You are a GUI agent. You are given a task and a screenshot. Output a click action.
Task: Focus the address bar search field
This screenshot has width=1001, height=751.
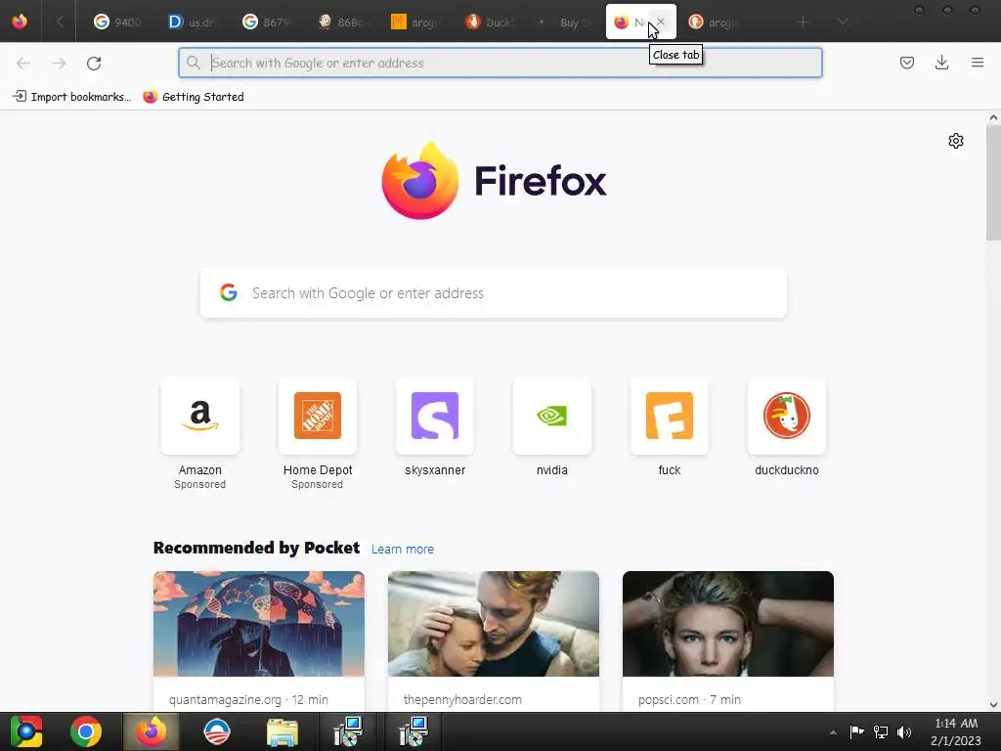500,63
